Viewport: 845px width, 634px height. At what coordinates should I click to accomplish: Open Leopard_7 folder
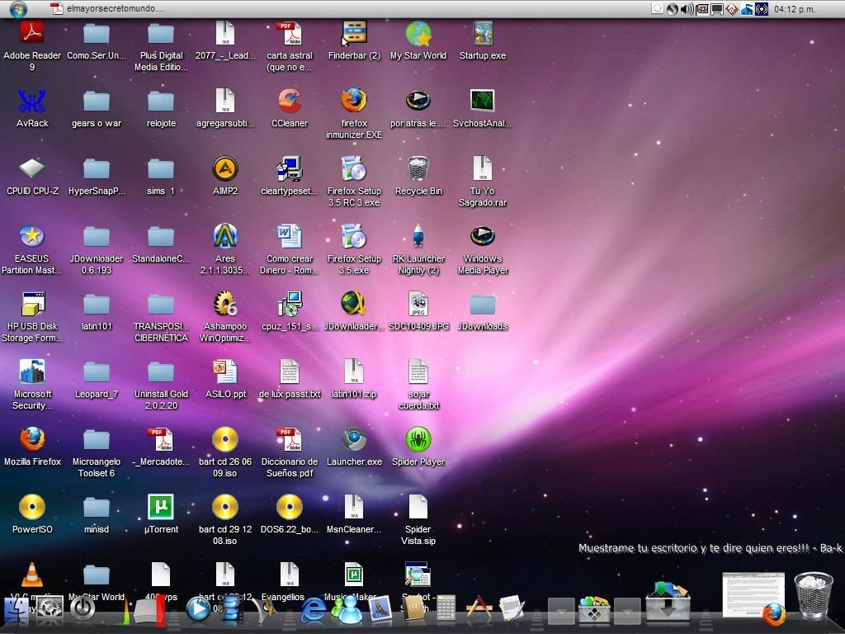point(97,371)
